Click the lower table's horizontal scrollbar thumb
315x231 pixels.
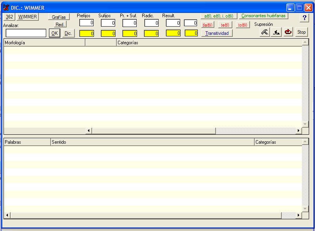[x=146, y=215]
